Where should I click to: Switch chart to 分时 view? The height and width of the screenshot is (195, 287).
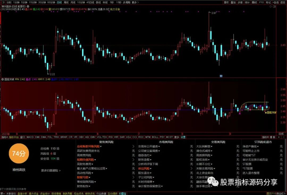tap(9, 2)
